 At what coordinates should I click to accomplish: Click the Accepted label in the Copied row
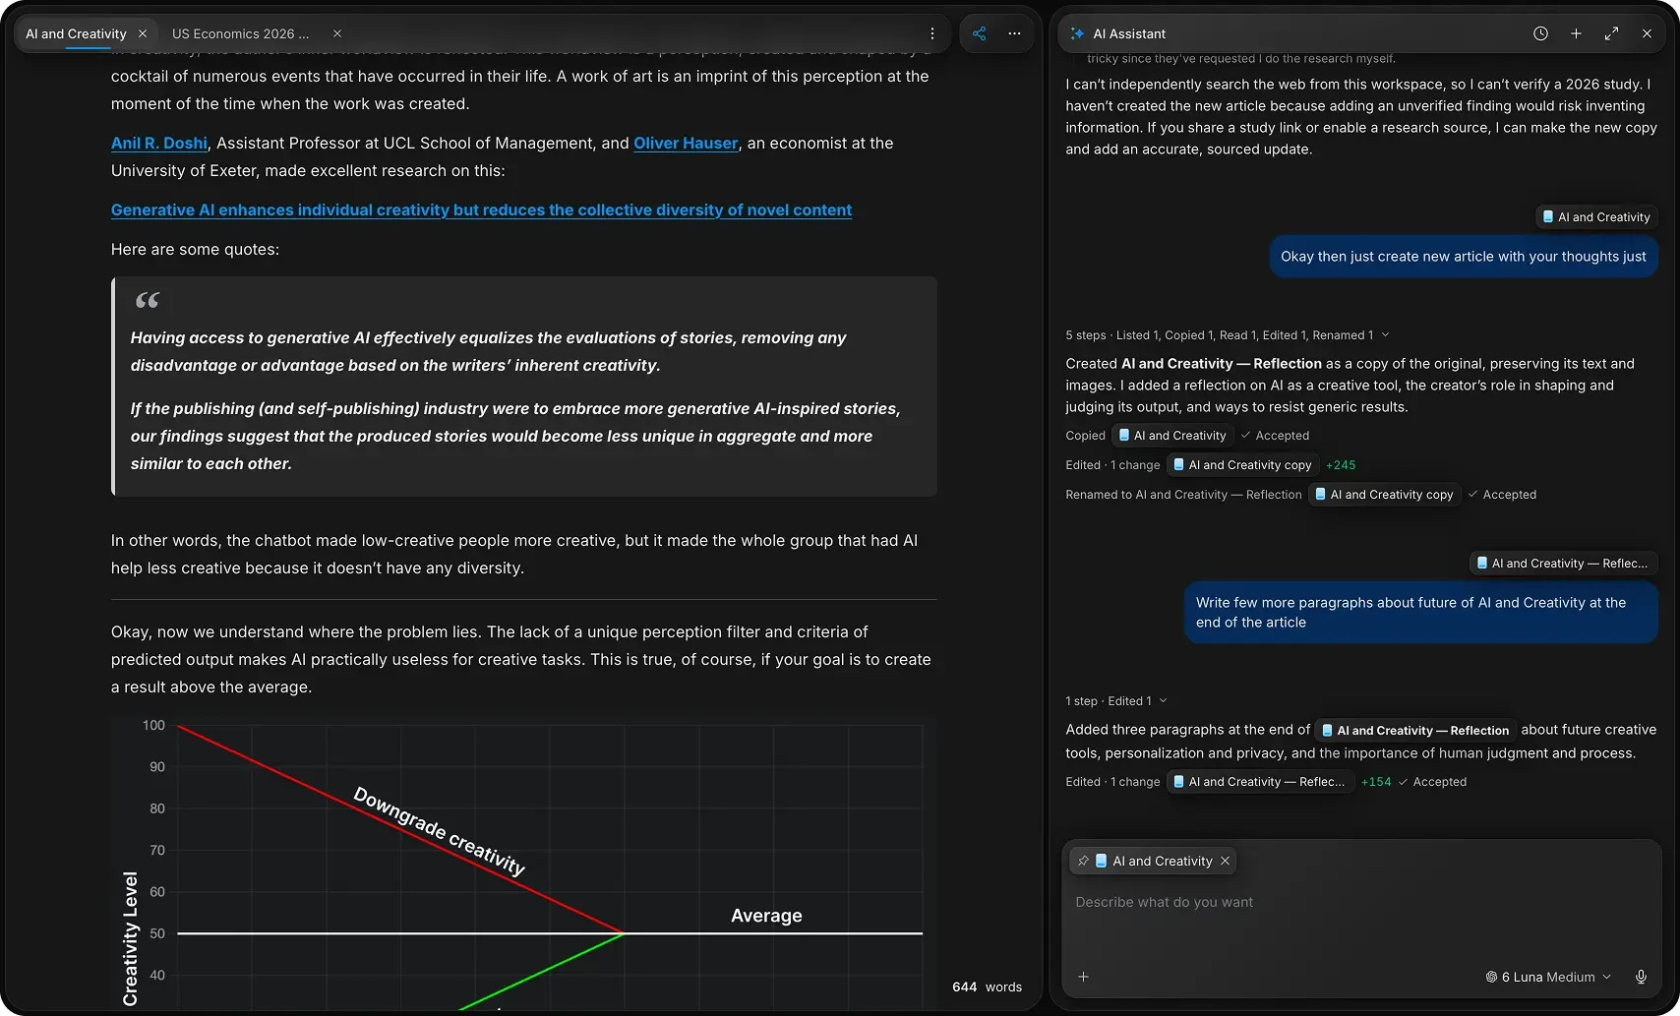pos(1282,436)
